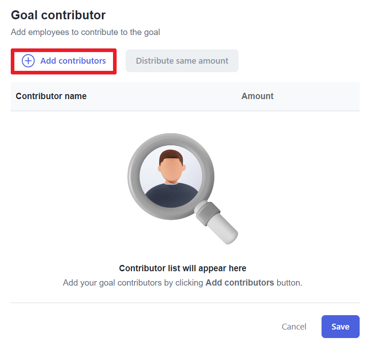Click the empty space between the table headers
Viewport: 374px width, 347px height.
(x=164, y=96)
